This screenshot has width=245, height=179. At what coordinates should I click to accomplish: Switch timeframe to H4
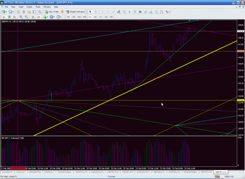coord(95,17)
